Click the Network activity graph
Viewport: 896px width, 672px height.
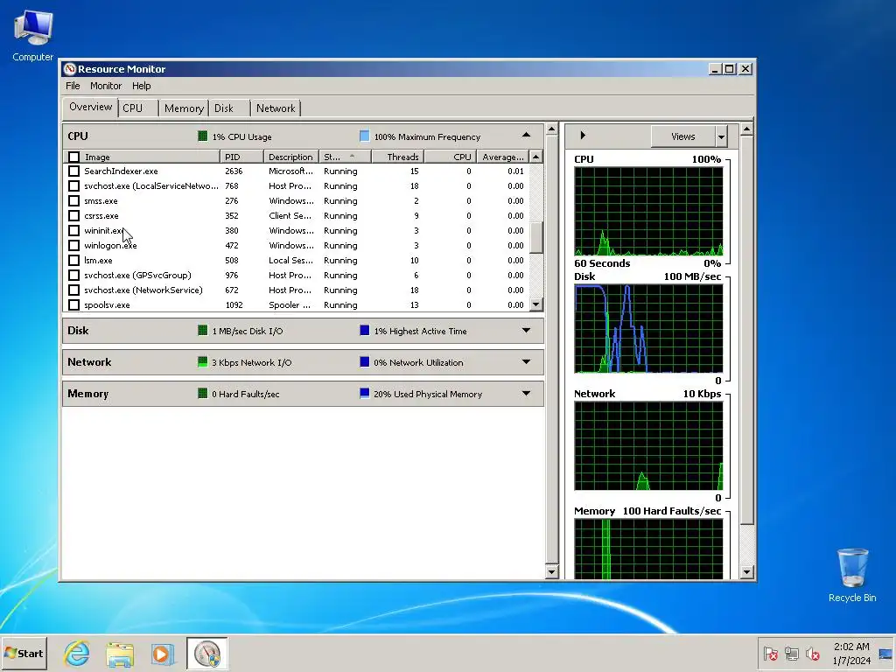point(648,445)
